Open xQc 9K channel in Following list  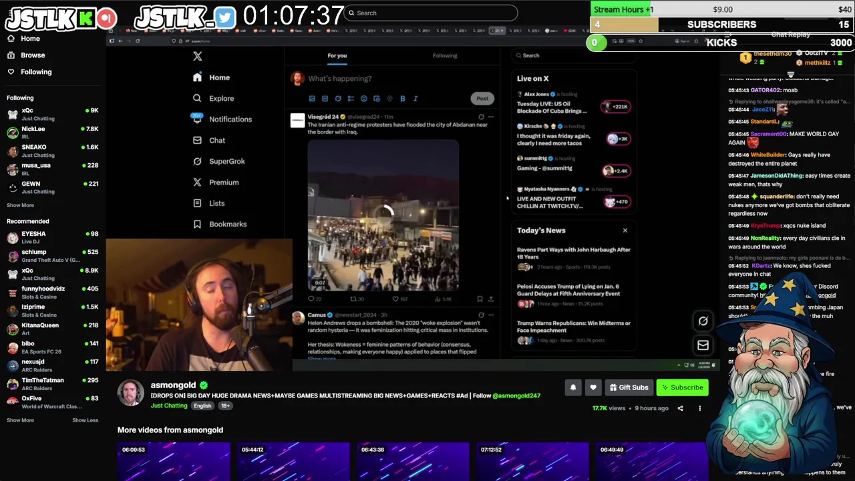53,114
